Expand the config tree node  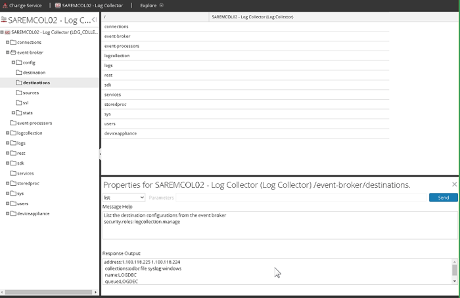coord(13,62)
